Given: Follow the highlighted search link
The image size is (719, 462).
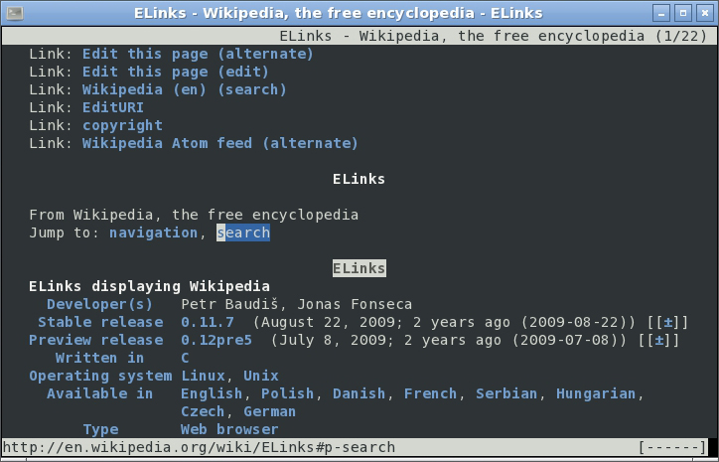Looking at the screenshot, I should coord(243,233).
